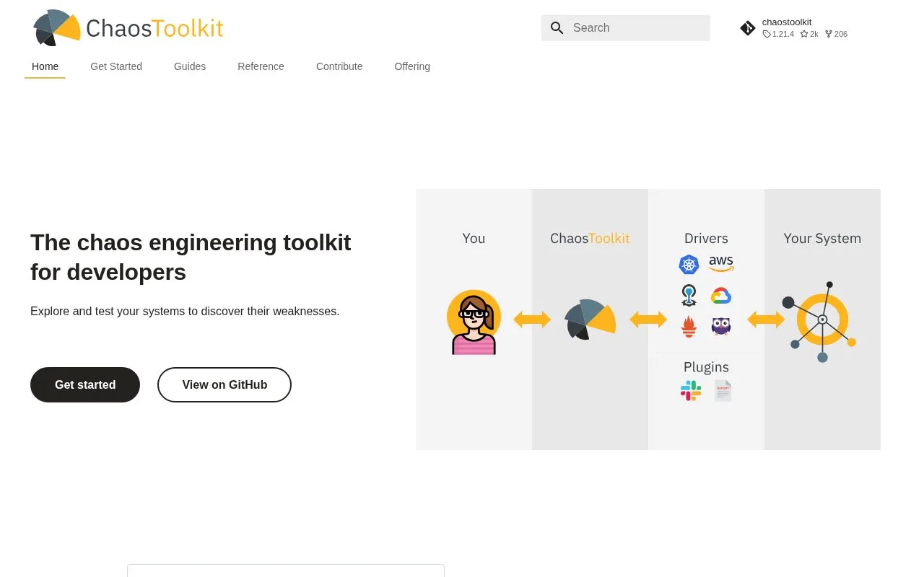Click the 'Plugins' label in diagram
Screen dimensions: 924x577
[x=706, y=367]
